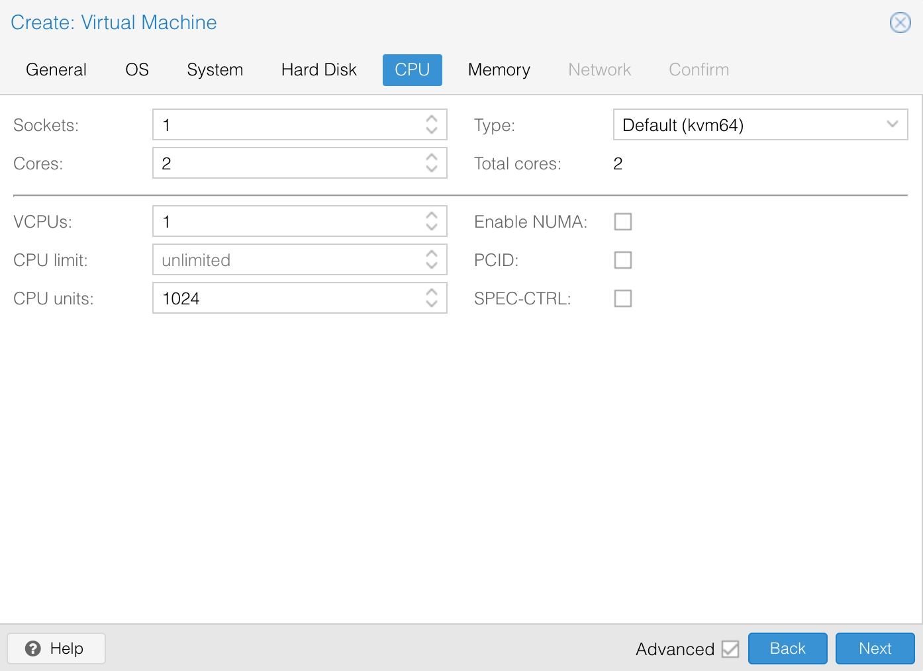Viewport: 923px width, 671px height.
Task: Decrease Sockets value with down arrow
Action: coord(432,130)
